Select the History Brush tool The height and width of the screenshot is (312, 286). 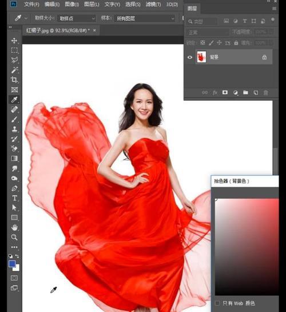14,139
